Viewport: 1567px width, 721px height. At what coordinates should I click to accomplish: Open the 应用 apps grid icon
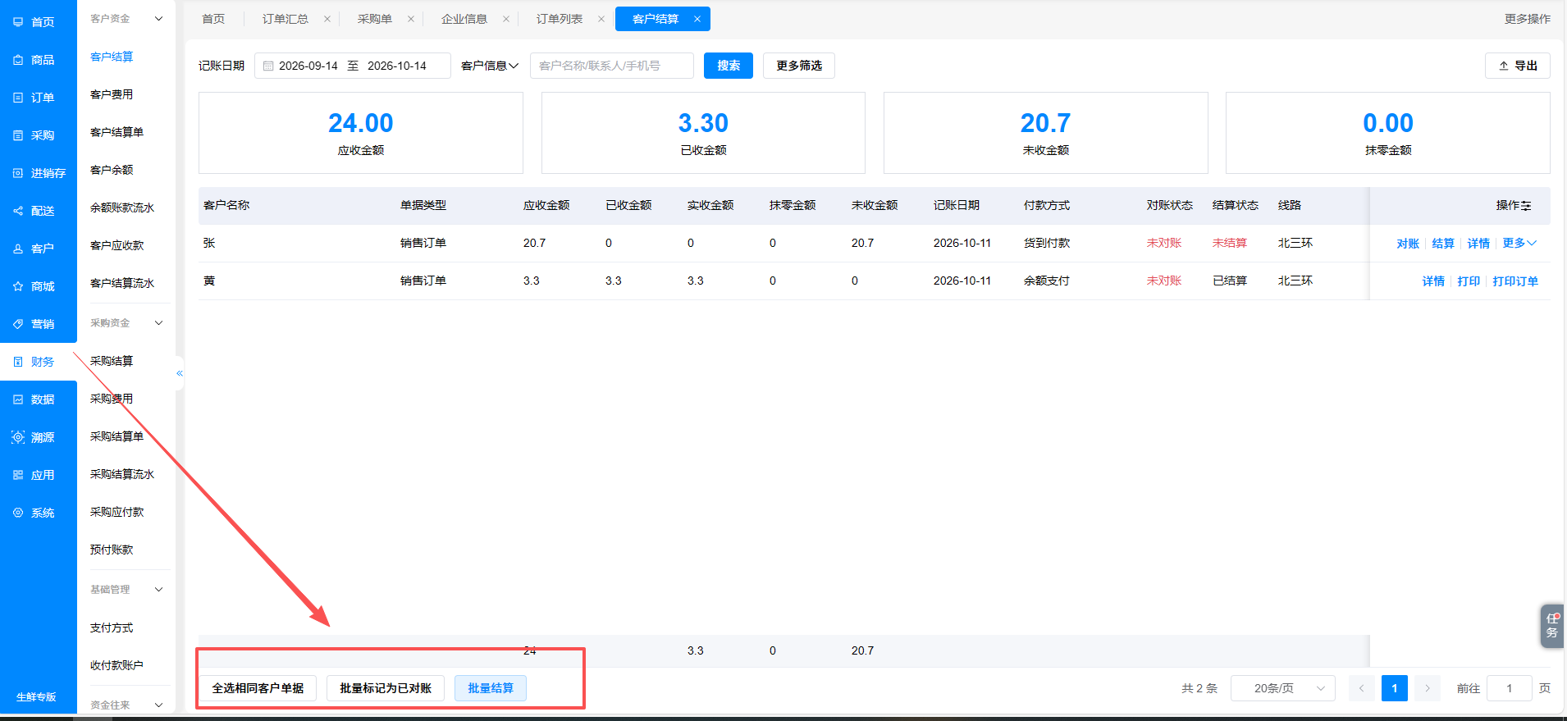(x=18, y=475)
